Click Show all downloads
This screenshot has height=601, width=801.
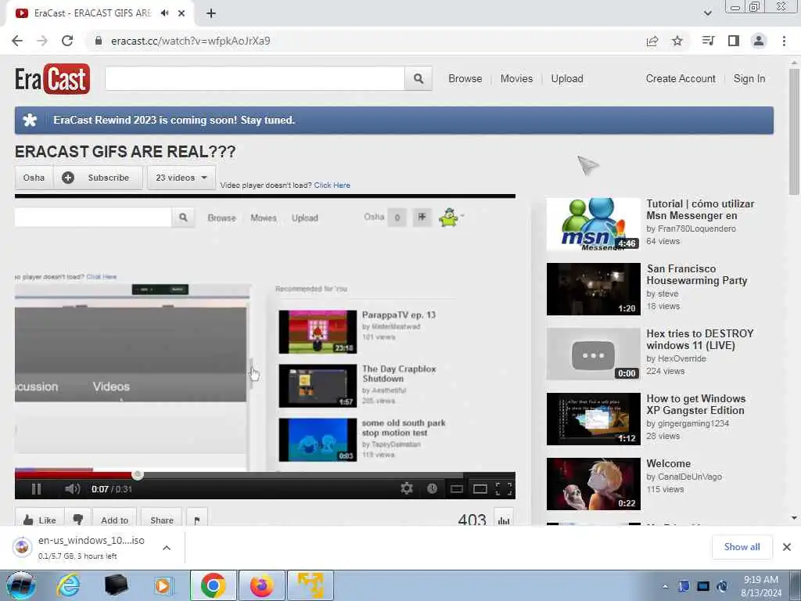[742, 547]
